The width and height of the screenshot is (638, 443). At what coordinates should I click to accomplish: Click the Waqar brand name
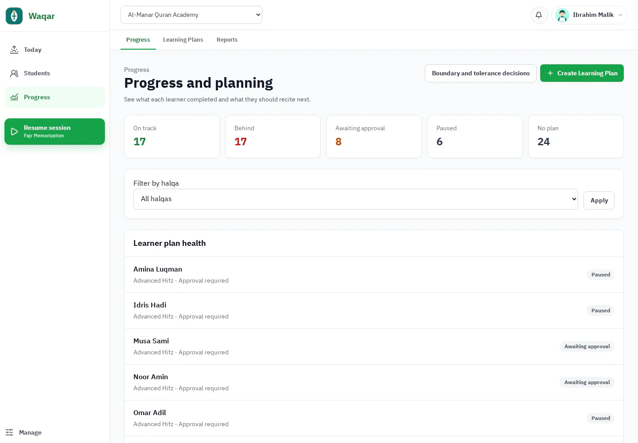click(42, 16)
